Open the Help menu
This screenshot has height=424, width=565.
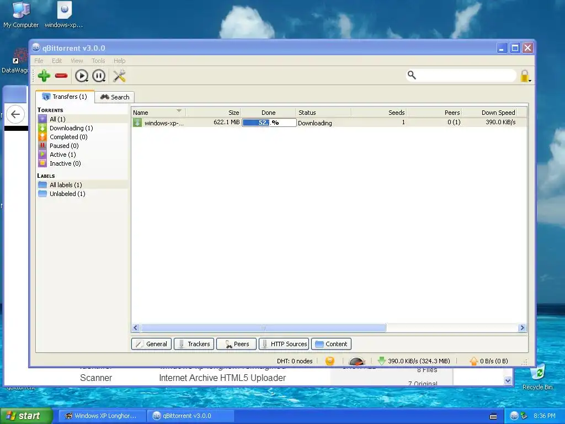pos(119,61)
